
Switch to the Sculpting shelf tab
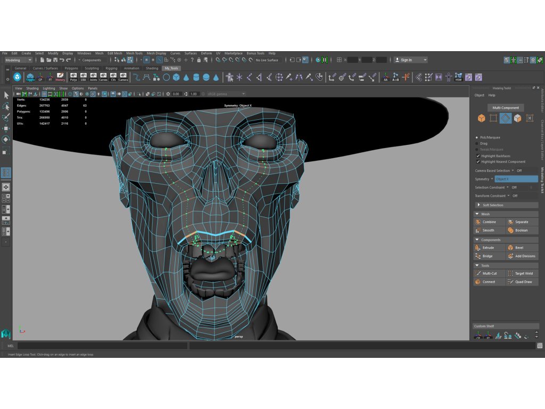pyautogui.click(x=92, y=68)
